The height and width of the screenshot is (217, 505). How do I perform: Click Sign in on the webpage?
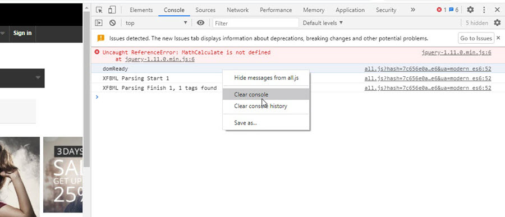(22, 33)
